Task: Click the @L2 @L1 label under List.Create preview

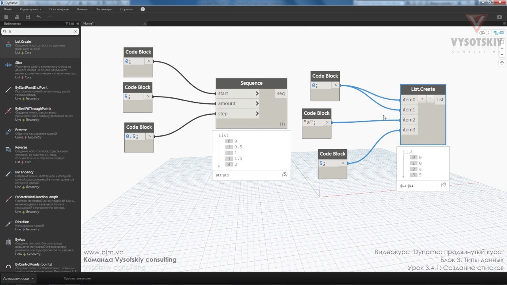Action: tap(407, 186)
